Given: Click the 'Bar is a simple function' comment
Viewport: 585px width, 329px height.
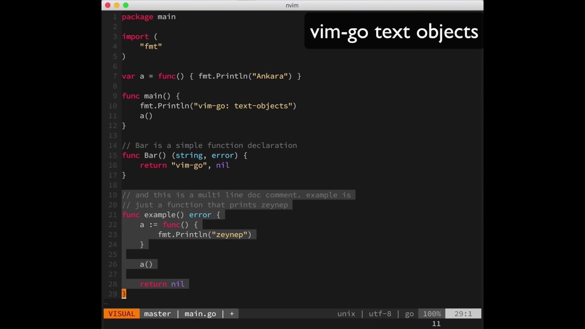Looking at the screenshot, I should [209, 145].
